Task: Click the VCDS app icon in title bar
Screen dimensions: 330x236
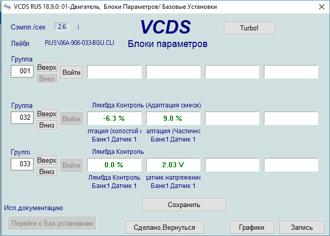Action: 7,7
